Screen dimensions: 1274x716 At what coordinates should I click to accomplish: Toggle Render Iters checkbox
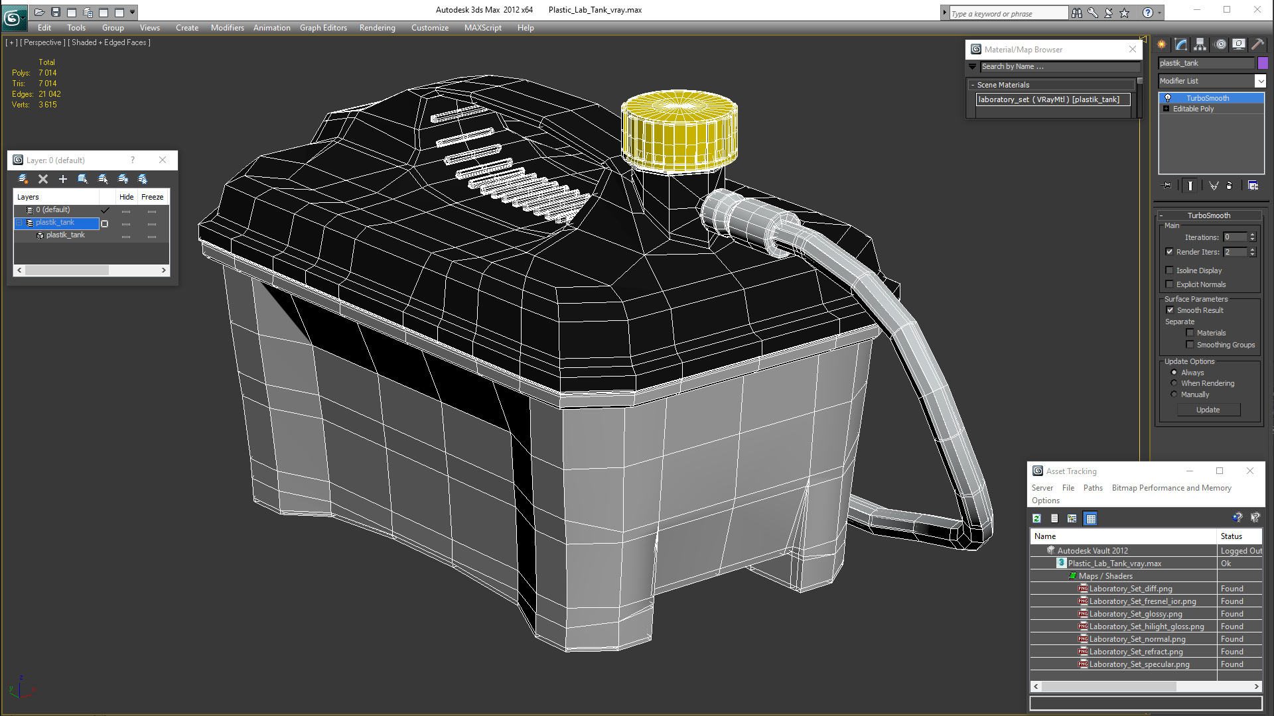tap(1169, 252)
